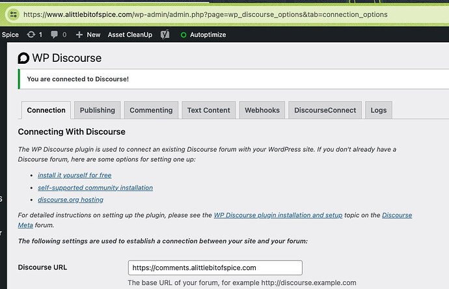This screenshot has height=289, width=449.
Task: Go to the Text Content tab
Action: pyautogui.click(x=209, y=110)
